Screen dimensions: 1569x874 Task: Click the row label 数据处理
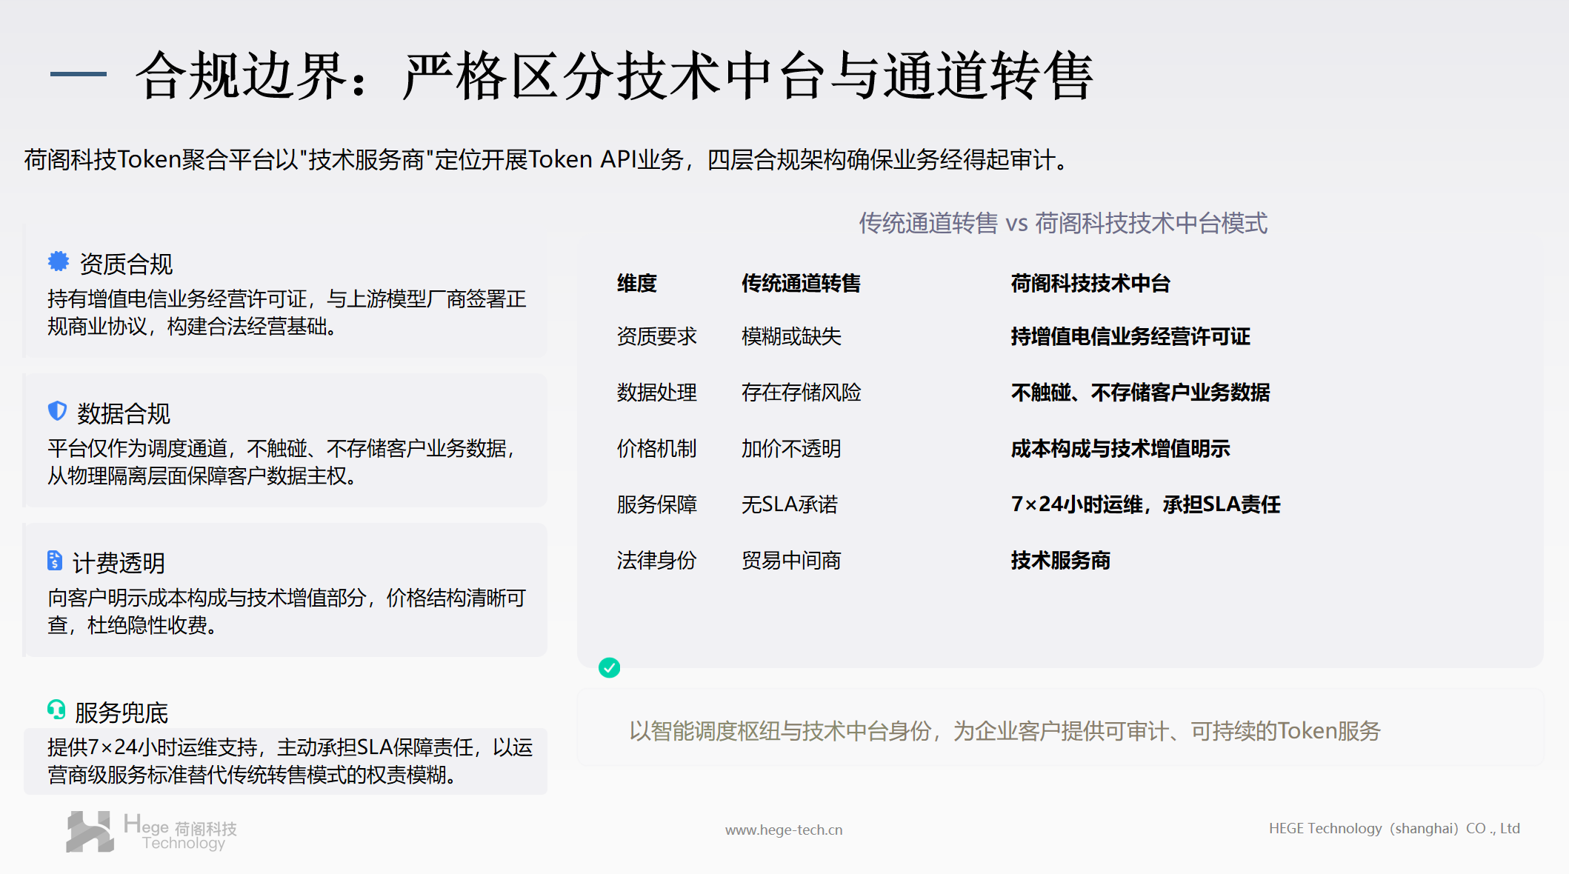(x=657, y=393)
